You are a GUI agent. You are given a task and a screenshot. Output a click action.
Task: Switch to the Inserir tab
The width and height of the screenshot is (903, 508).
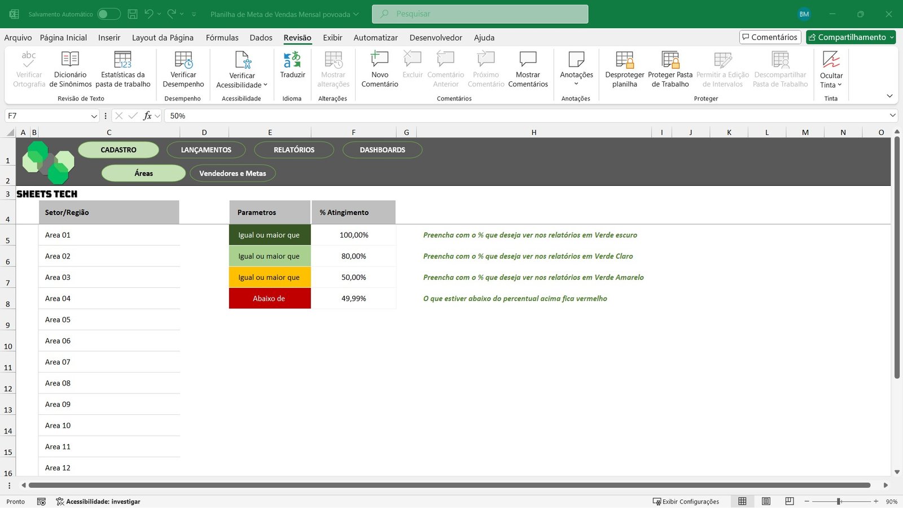point(109,37)
